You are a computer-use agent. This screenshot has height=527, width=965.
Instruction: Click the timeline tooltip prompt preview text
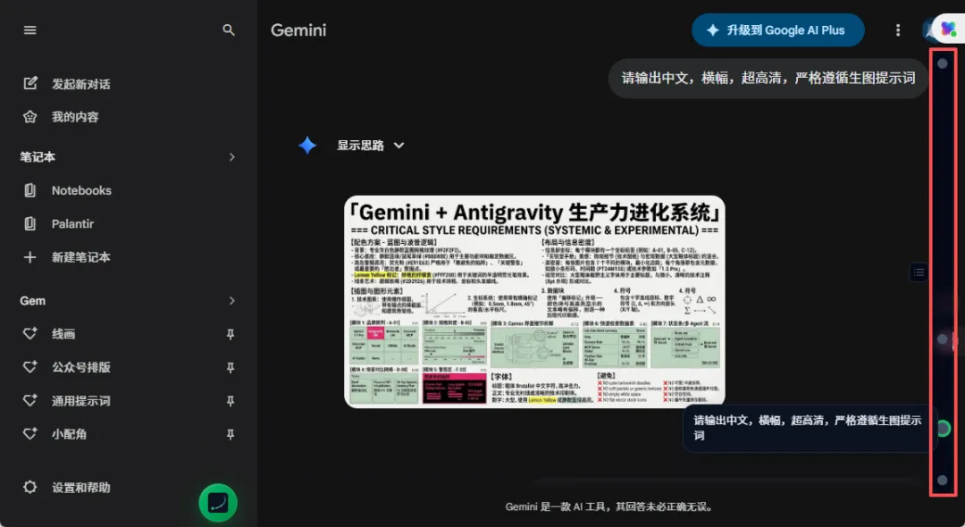[808, 428]
